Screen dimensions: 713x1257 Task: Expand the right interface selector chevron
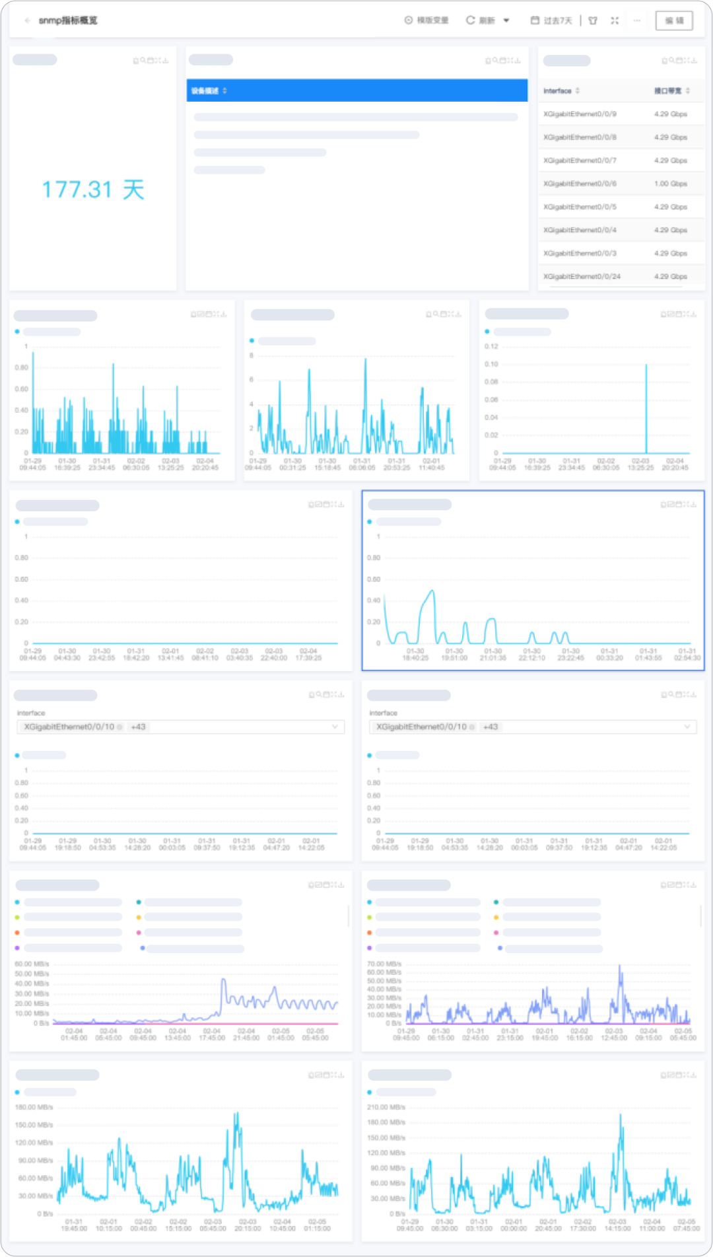pos(687,727)
